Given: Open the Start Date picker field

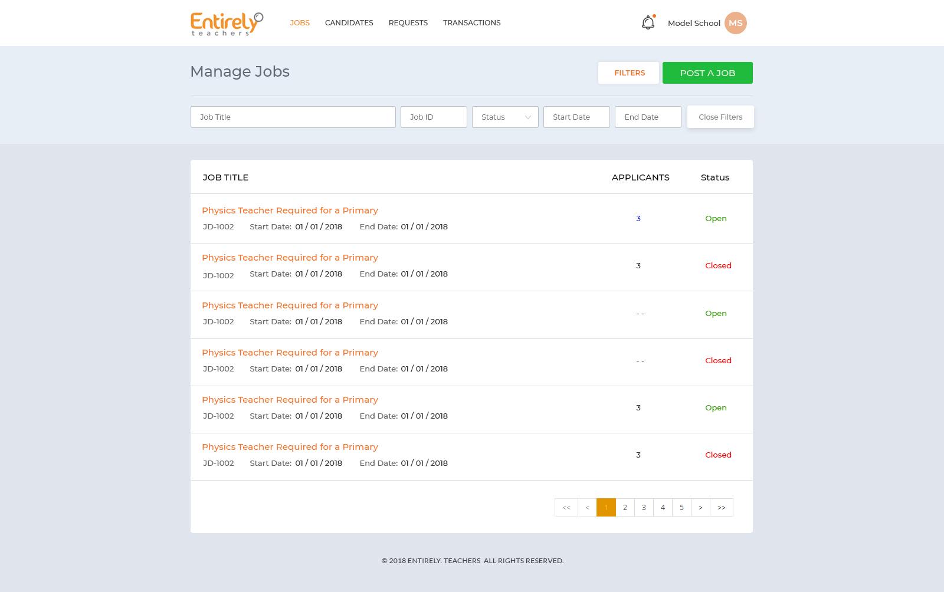Looking at the screenshot, I should (x=576, y=117).
